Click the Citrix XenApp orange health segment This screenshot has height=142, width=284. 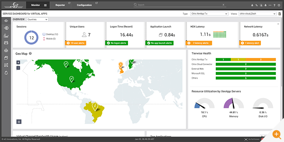coord(261,59)
